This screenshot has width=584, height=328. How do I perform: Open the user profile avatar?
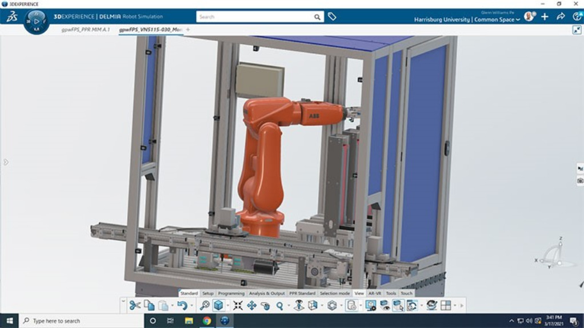click(529, 17)
